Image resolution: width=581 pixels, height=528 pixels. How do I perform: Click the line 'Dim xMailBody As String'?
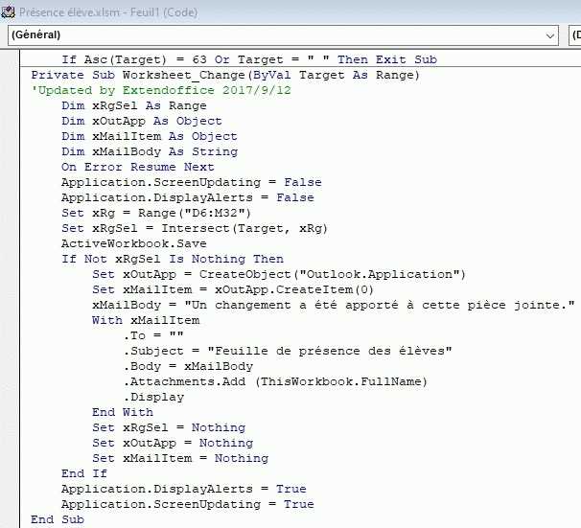pyautogui.click(x=150, y=151)
